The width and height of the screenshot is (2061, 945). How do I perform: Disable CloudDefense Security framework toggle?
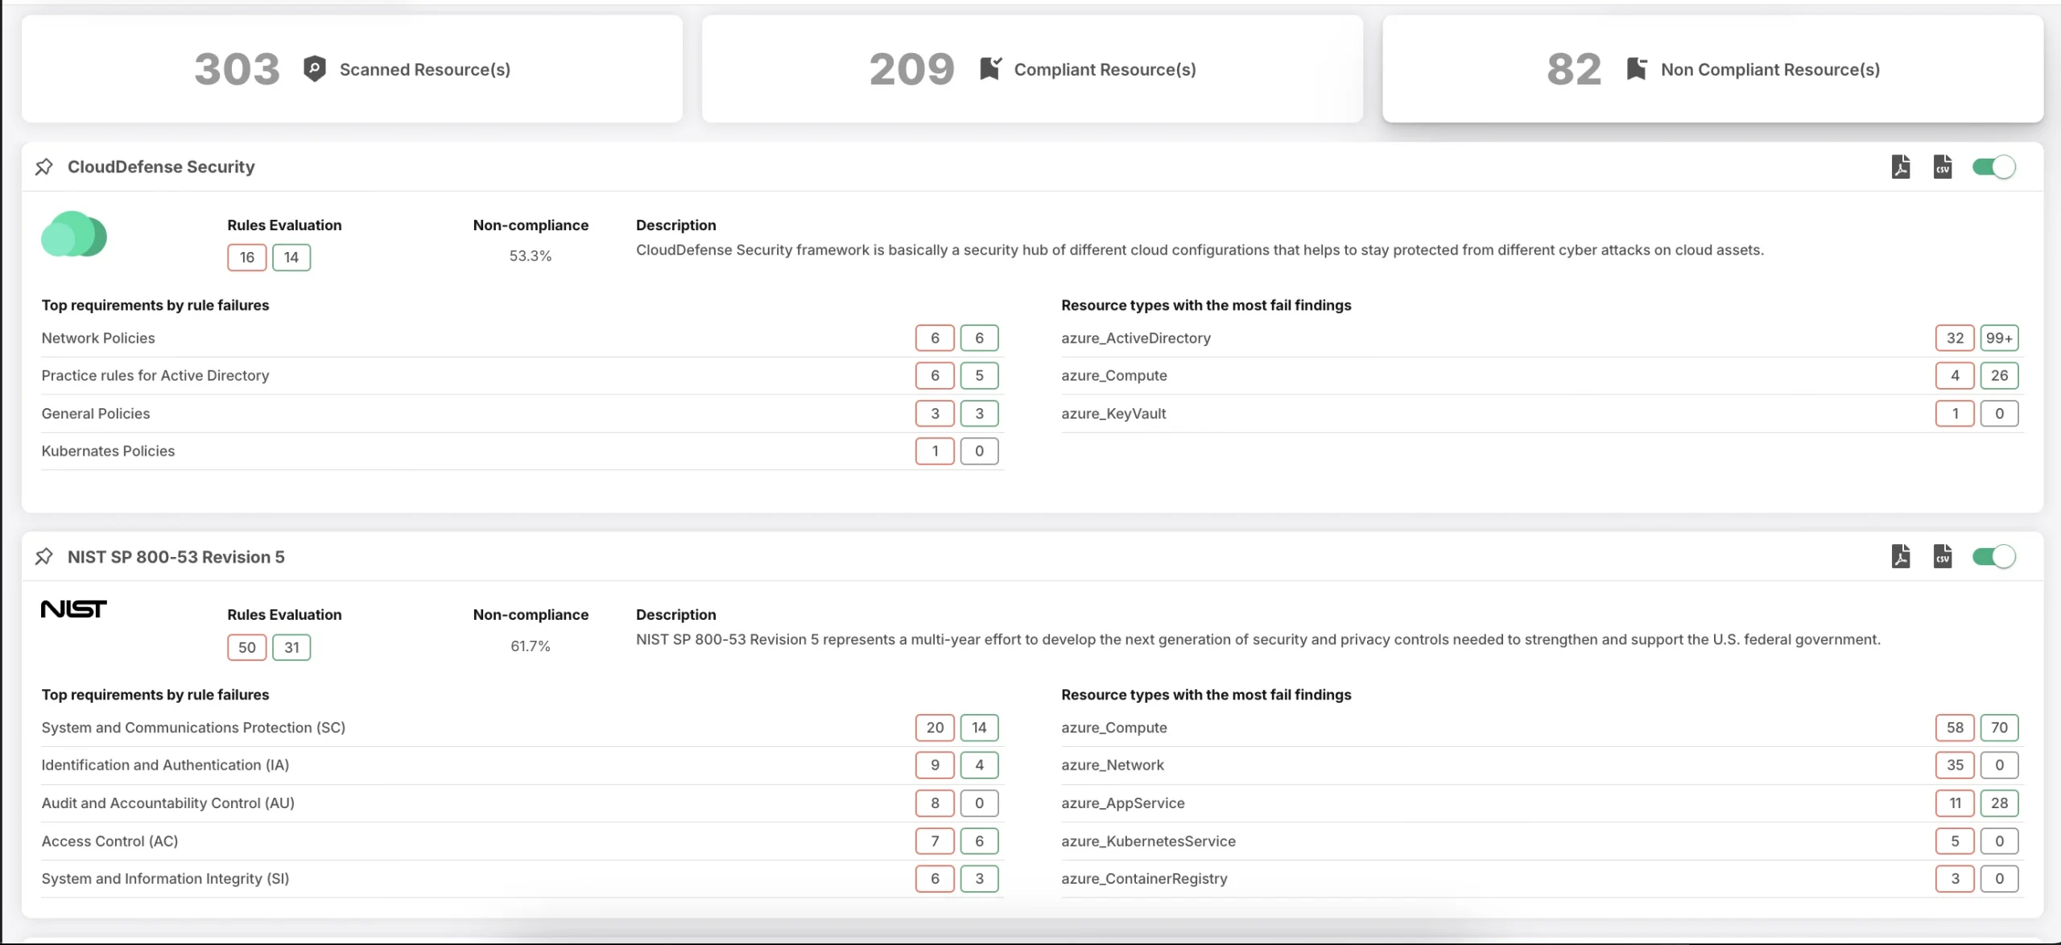coord(1993,167)
